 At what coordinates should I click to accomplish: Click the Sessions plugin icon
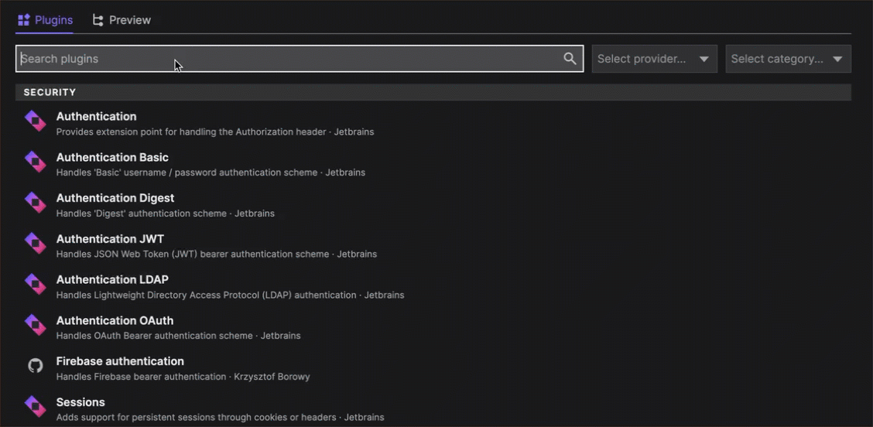(x=36, y=406)
